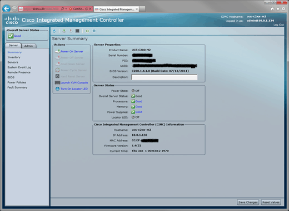This screenshot has width=289, height=211.
Task: Click the BIOS version text C200.1.4.1.0
Action: click(x=141, y=71)
